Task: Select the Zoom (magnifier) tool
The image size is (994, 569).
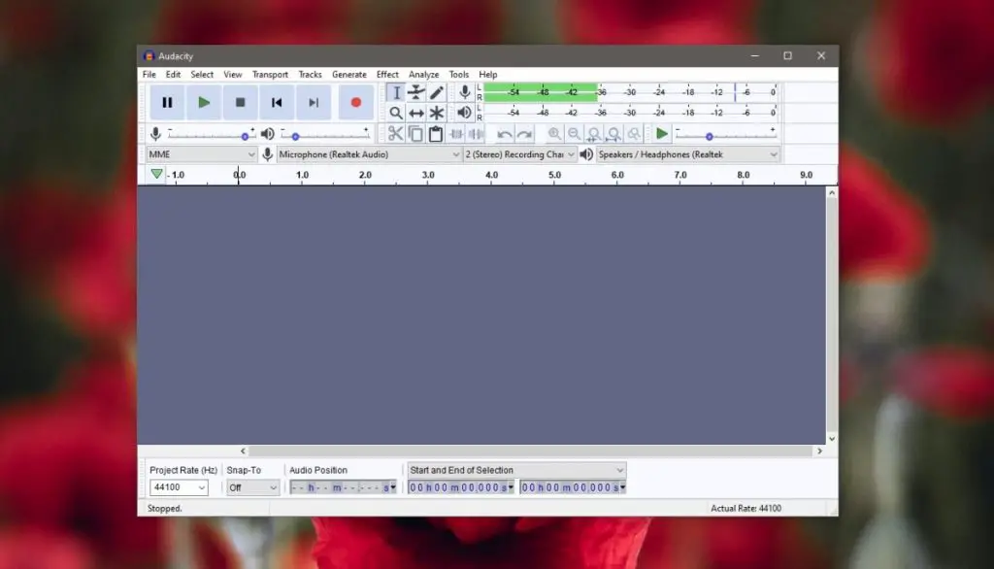Action: (396, 113)
